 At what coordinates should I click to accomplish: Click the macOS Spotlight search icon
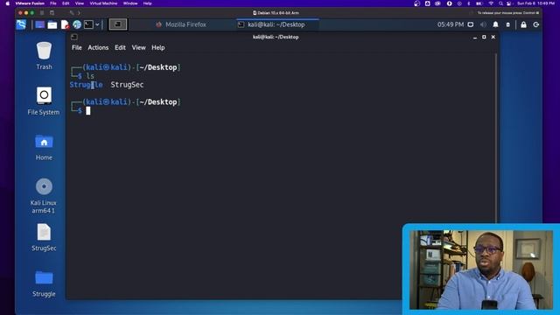point(500,3)
